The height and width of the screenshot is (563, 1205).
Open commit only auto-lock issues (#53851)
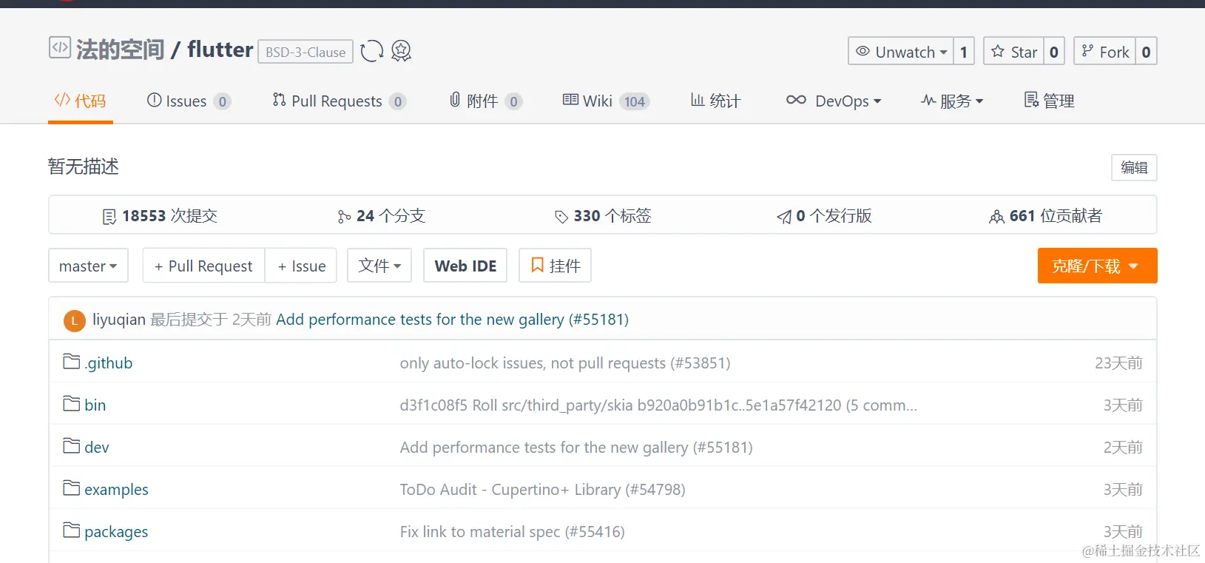565,363
